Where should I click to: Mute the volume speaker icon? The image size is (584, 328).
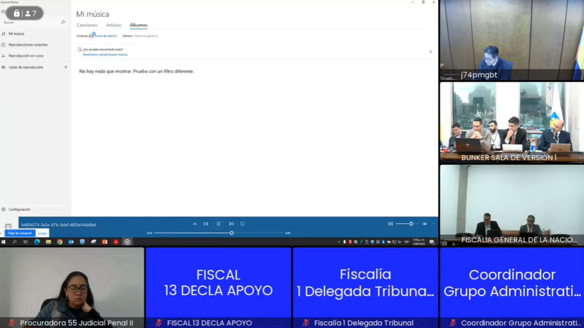click(x=390, y=223)
